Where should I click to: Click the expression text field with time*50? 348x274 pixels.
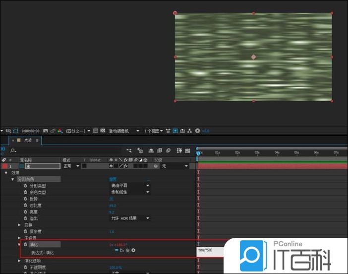pos(211,251)
